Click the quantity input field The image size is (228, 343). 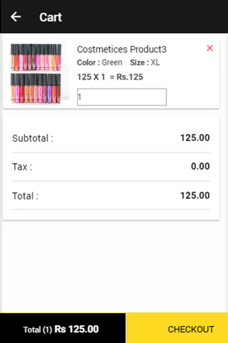(122, 97)
